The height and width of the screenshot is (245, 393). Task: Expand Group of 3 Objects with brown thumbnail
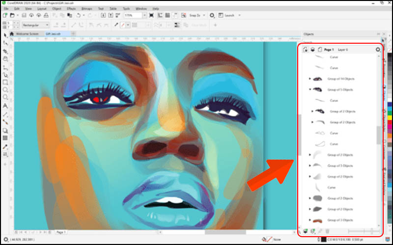(310, 220)
